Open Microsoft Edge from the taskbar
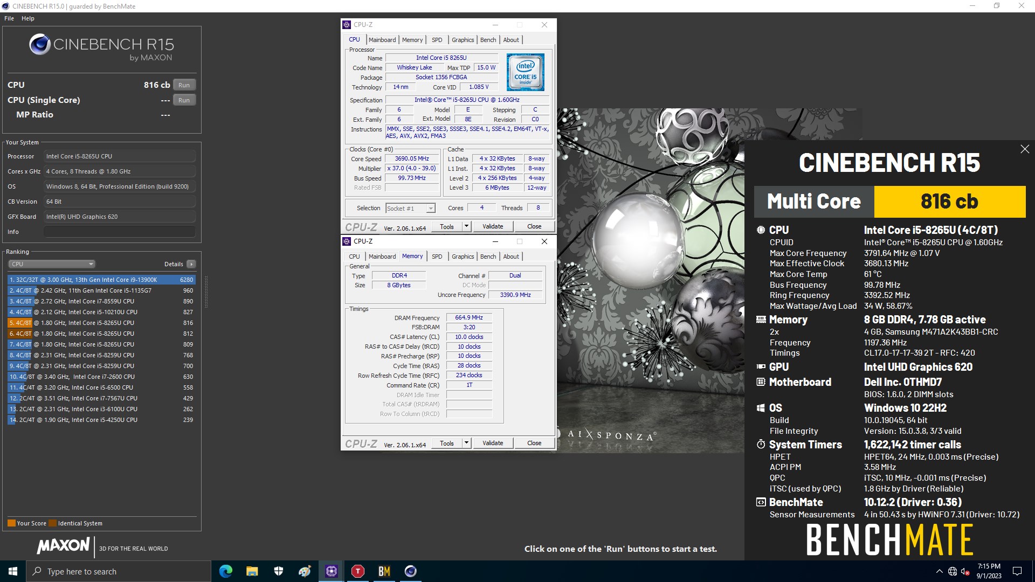The image size is (1035, 582). click(226, 571)
